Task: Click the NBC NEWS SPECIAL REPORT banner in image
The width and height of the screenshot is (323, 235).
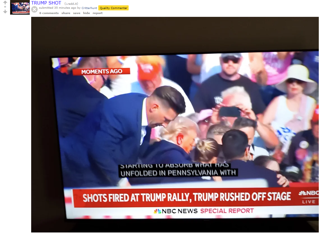Action: pos(204,211)
